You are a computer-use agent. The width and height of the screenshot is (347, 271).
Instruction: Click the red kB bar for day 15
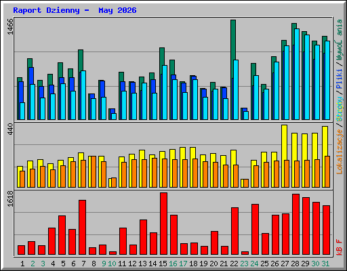click(x=164, y=224)
